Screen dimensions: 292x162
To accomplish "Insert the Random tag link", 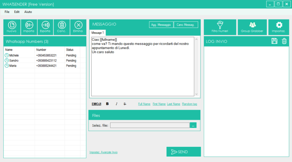I will pyautogui.click(x=189, y=104).
